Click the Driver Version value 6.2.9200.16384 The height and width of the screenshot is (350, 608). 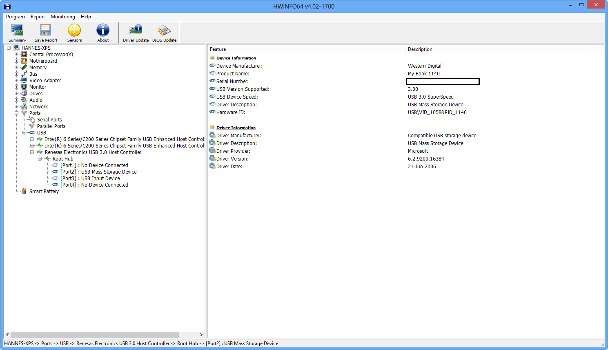426,158
